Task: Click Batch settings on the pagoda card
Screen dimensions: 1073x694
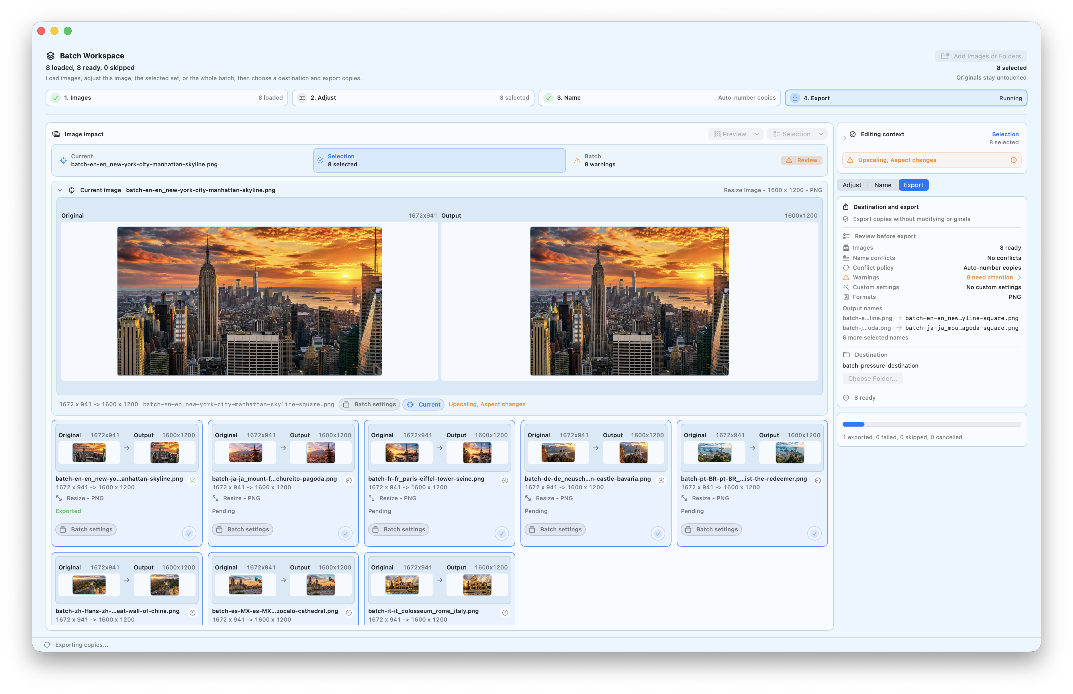Action: pos(242,530)
